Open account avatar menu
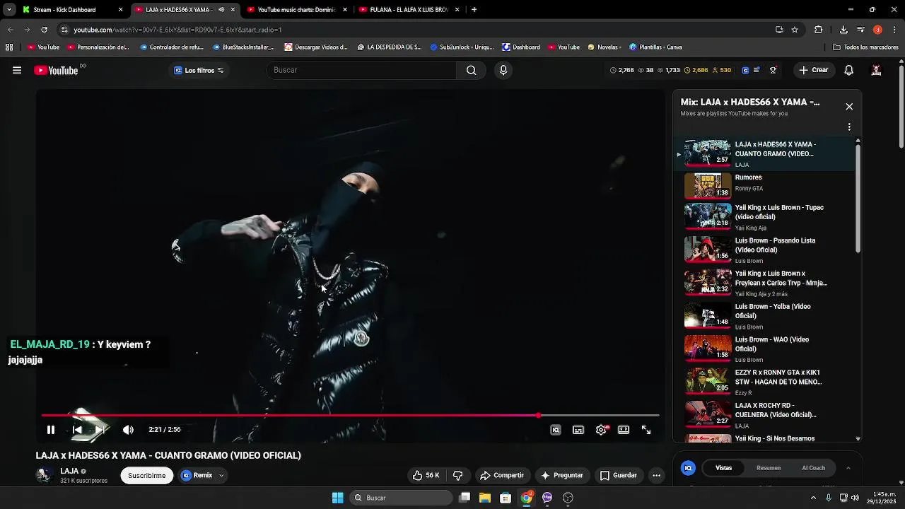Viewport: 905px width, 509px height. pos(876,70)
